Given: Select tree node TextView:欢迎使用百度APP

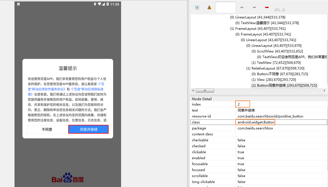Looking at the screenshot, I should (292, 57).
